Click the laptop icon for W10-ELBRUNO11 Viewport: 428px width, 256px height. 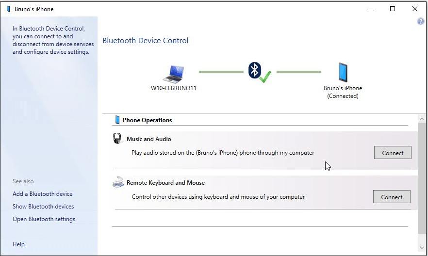173,73
